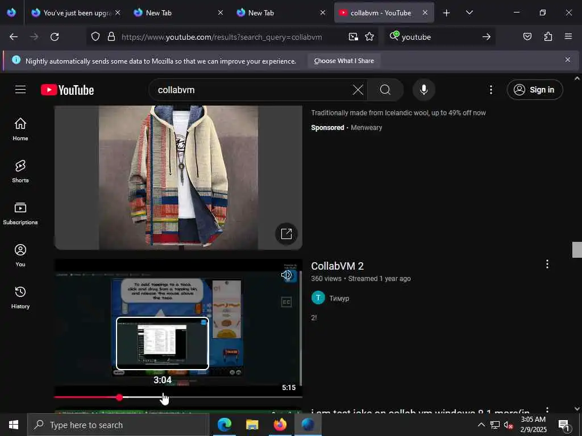
Task: Close the "You've just been upgraded" tab
Action: (x=118, y=12)
